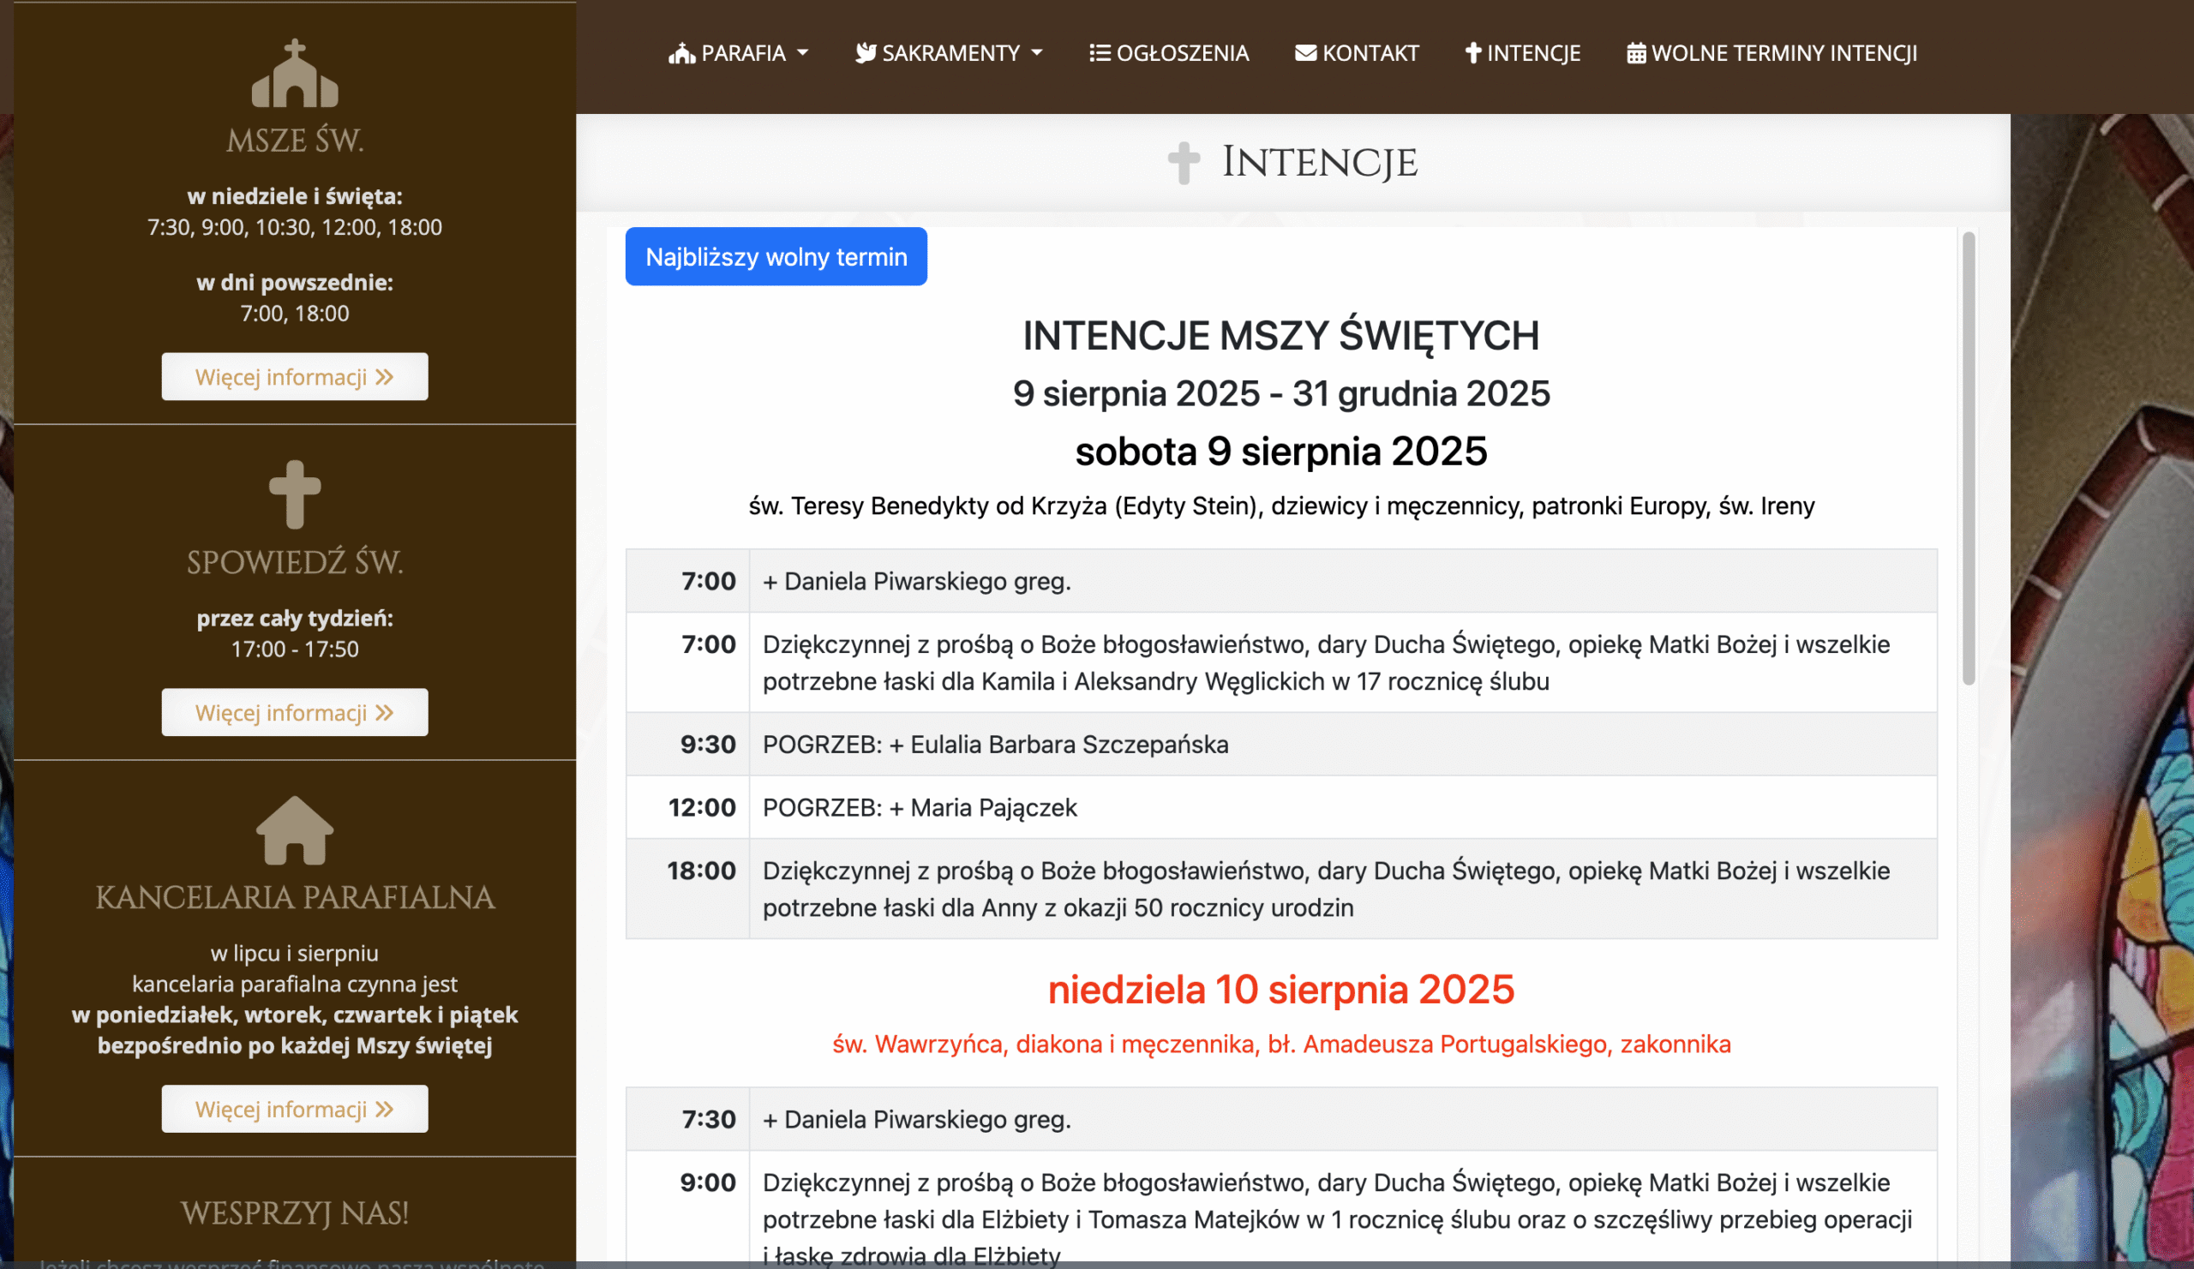Viewport: 2194px width, 1269px height.
Task: Click the calendar icon beside Wolne Terminy Intencji
Action: pos(1636,53)
